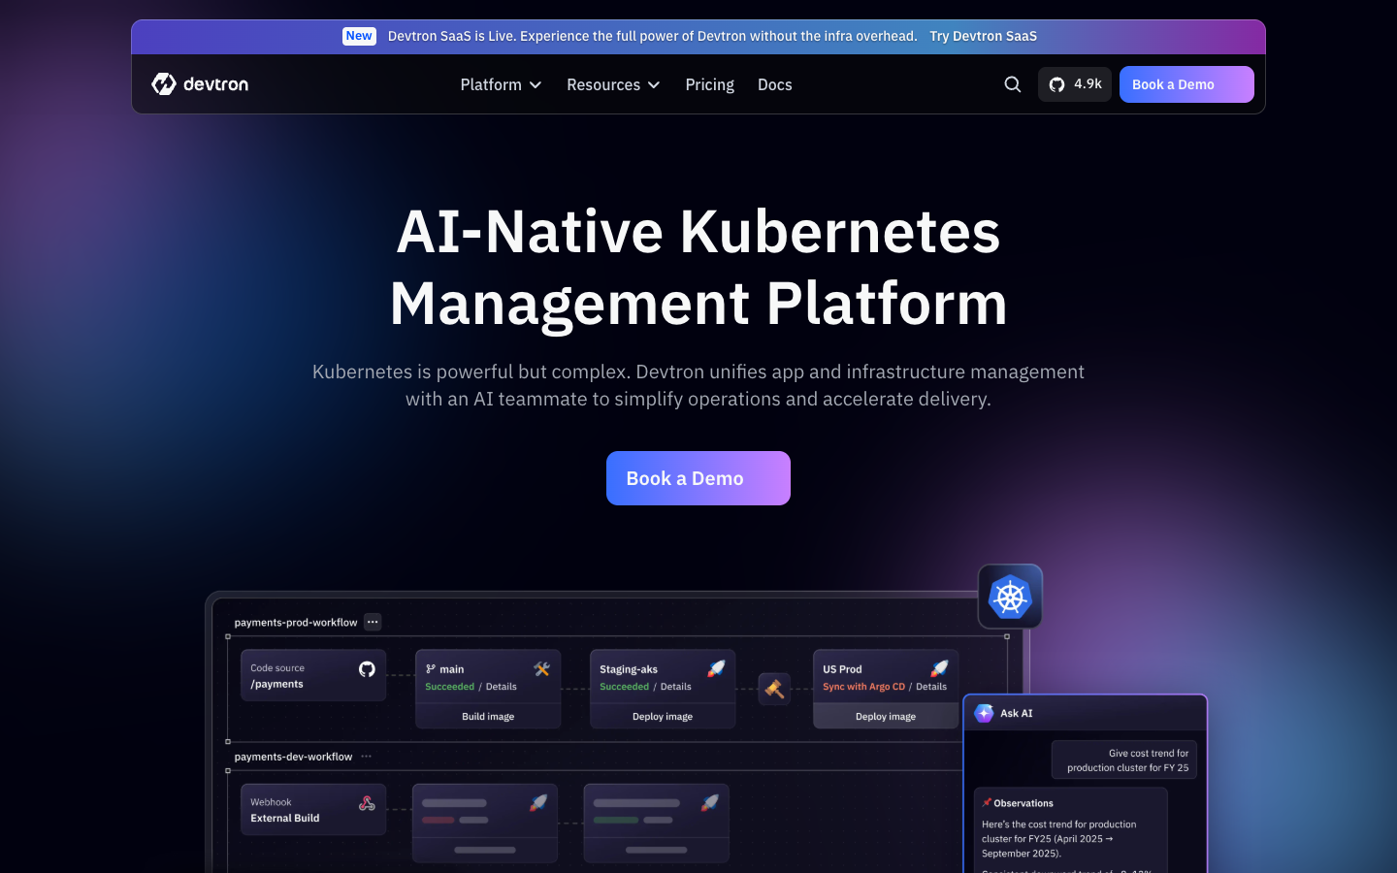Expand the Platform dropdown menu
The height and width of the screenshot is (873, 1397).
click(501, 84)
